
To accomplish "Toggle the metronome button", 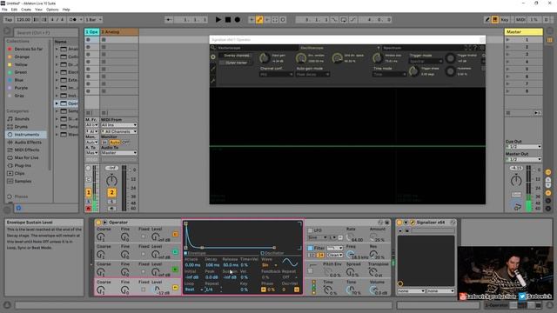I will 73,19.
